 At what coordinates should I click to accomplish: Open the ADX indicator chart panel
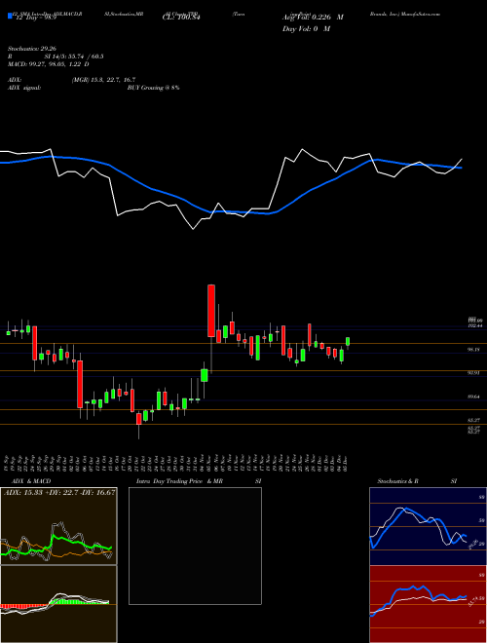click(58, 526)
